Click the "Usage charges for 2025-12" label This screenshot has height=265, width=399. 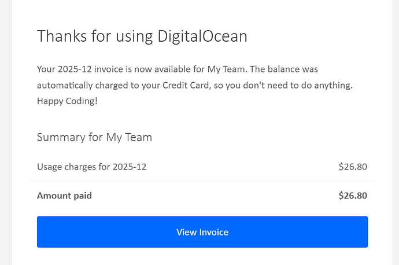click(91, 167)
